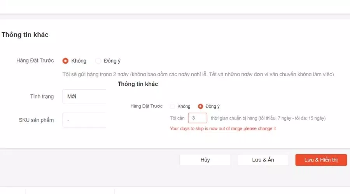Click the "Tôi sẽ gửi hàng trong 2 ngày" note
The width and height of the screenshot is (350, 194).
198,74
